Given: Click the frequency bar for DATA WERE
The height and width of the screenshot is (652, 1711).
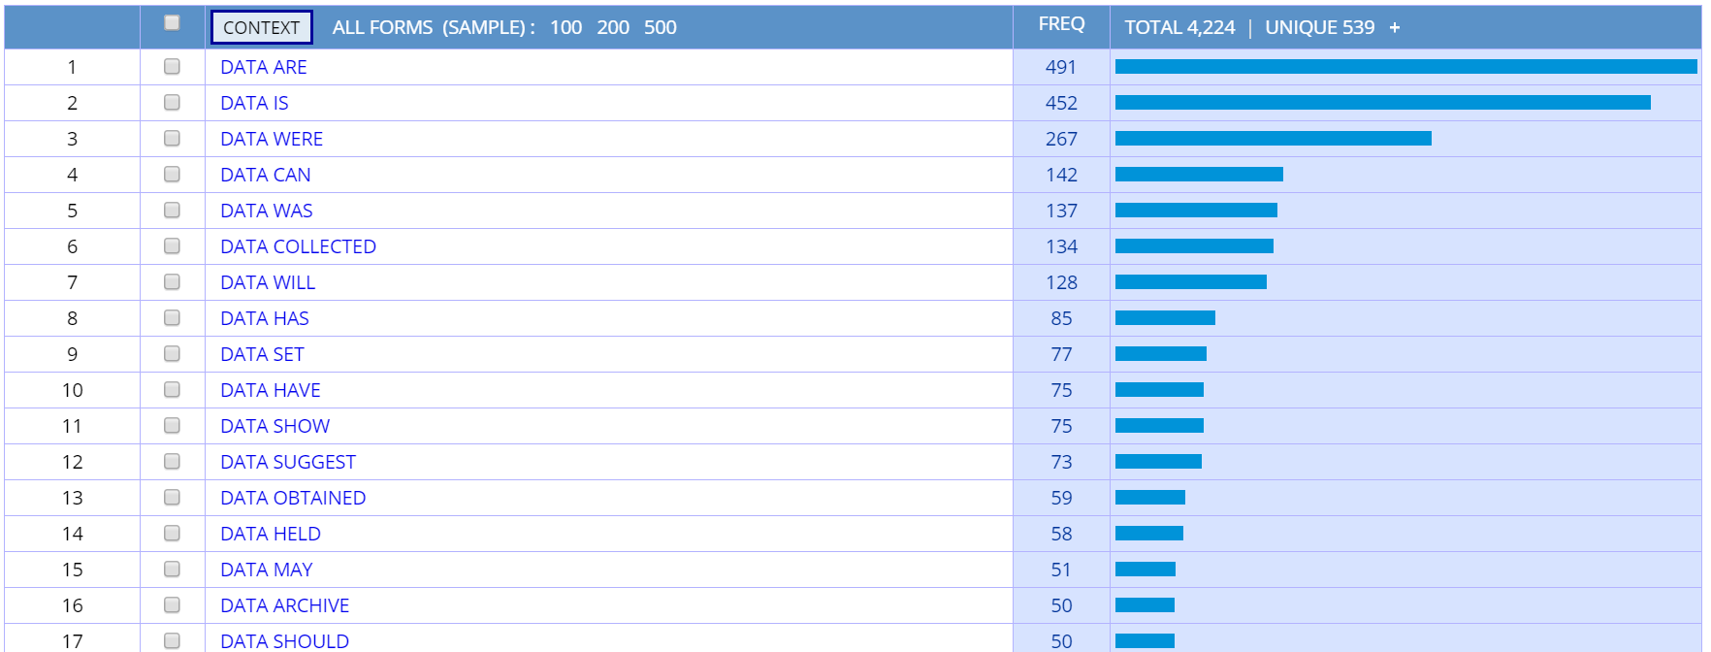Looking at the screenshot, I should (1273, 139).
